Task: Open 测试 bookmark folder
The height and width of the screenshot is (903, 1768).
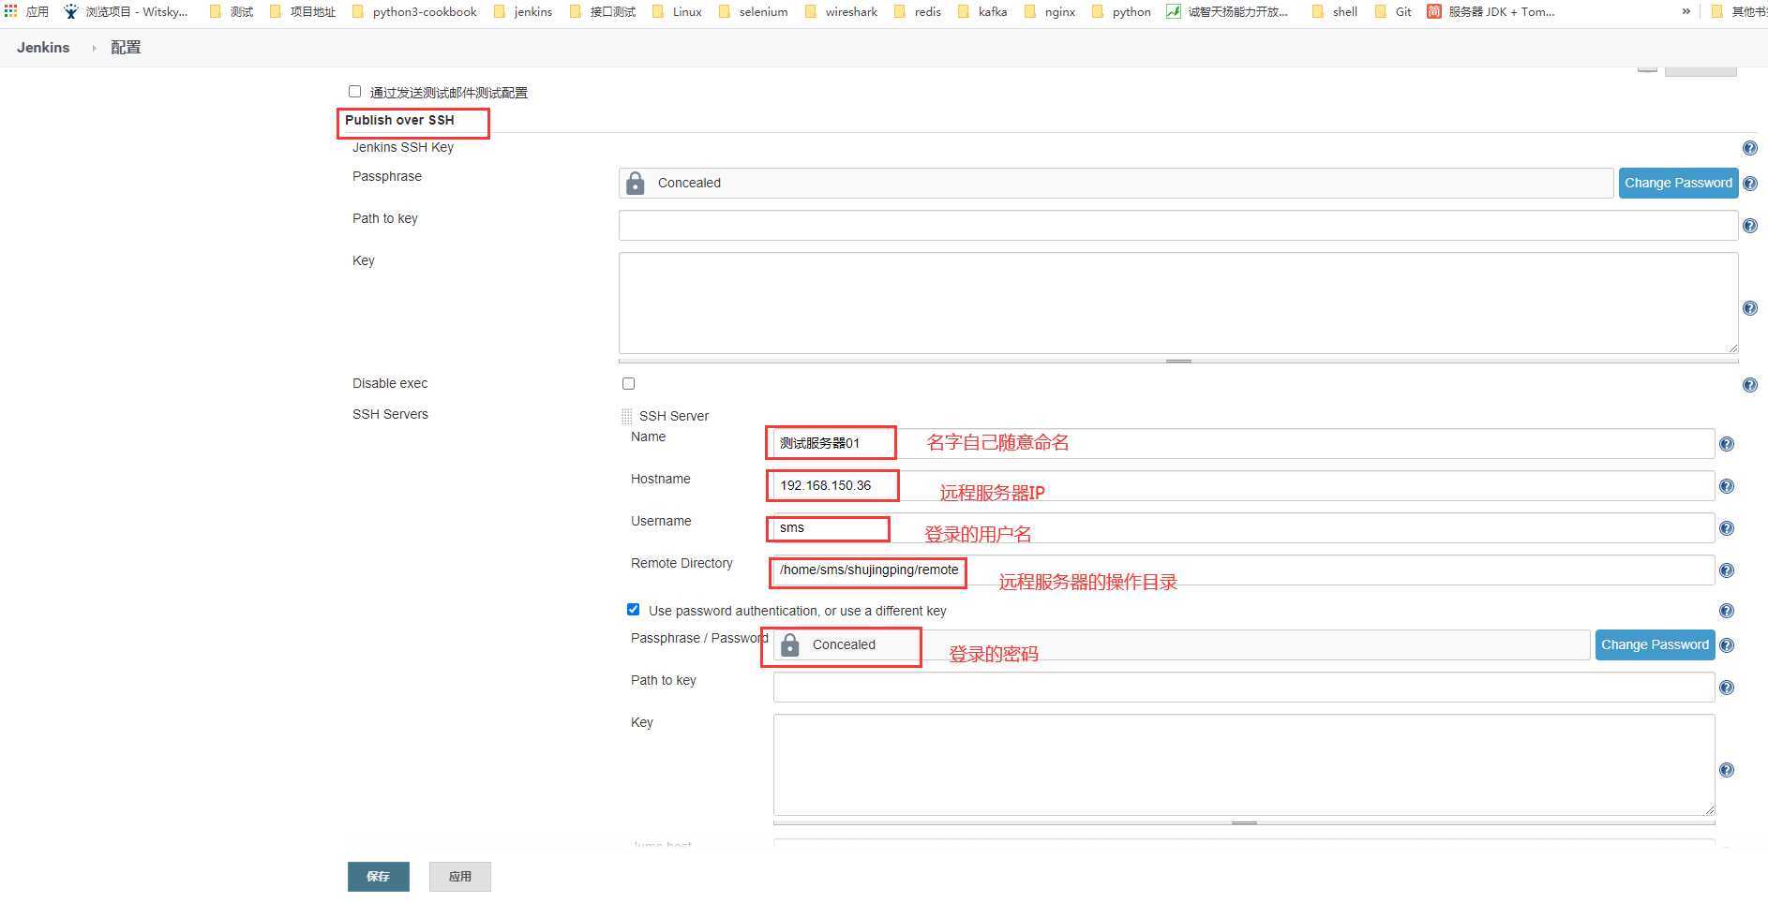Action: (x=231, y=11)
